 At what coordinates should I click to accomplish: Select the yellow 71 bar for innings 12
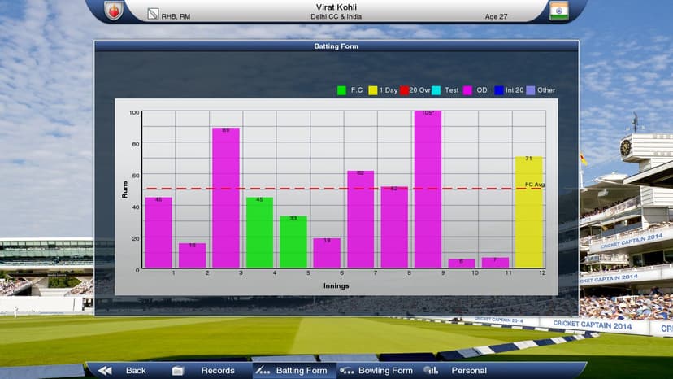pyautogui.click(x=529, y=212)
